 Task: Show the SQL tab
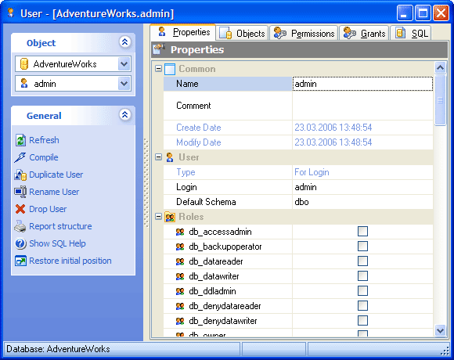coord(411,34)
